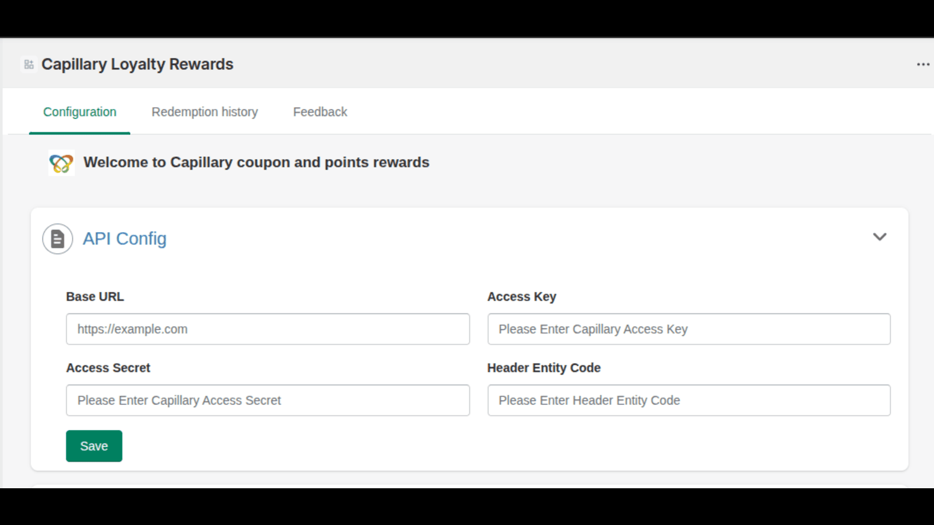Click the Capillary loyalty logo near welcome text
The image size is (934, 525).
pyautogui.click(x=61, y=163)
